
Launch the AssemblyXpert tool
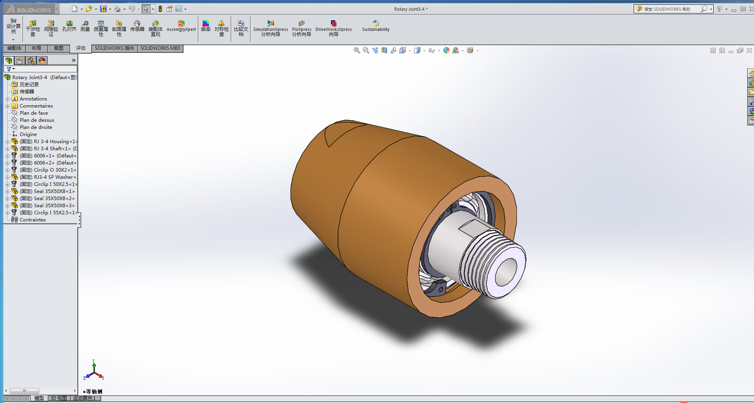pyautogui.click(x=181, y=26)
